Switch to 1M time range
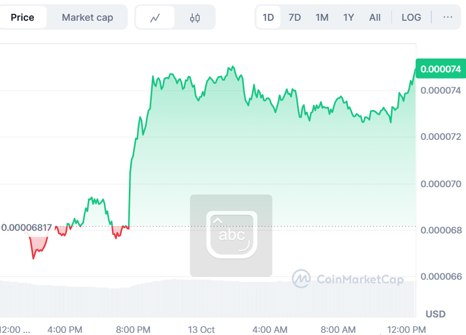The height and width of the screenshot is (335, 466). 322,18
